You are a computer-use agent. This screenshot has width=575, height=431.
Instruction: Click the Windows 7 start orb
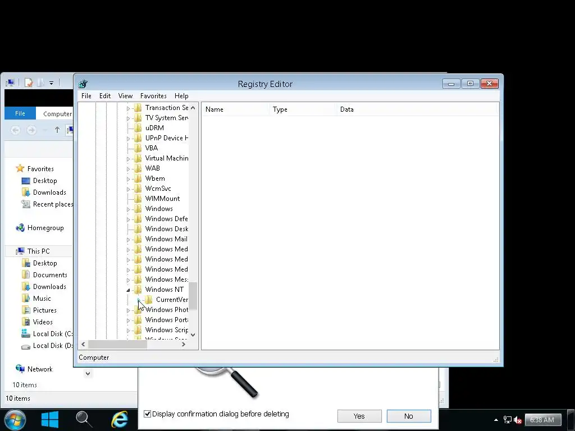coord(15,420)
